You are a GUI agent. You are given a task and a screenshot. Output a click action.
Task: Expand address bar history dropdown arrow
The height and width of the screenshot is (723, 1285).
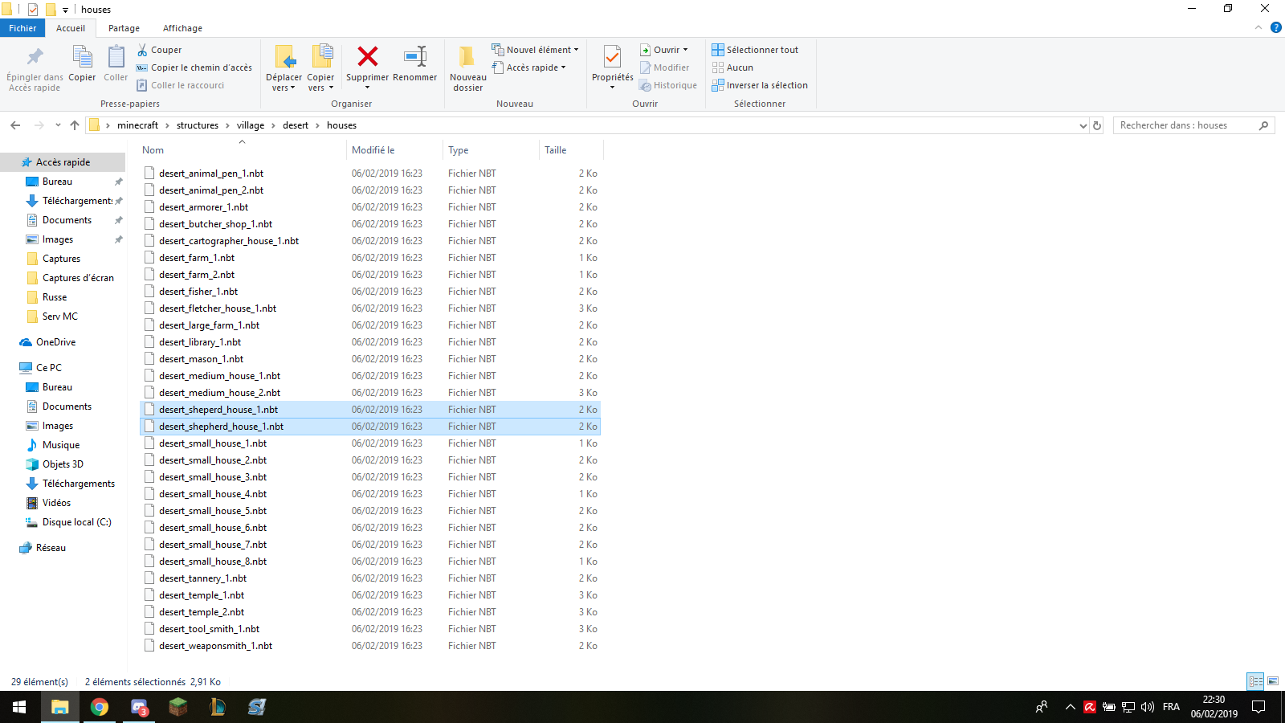(1083, 125)
